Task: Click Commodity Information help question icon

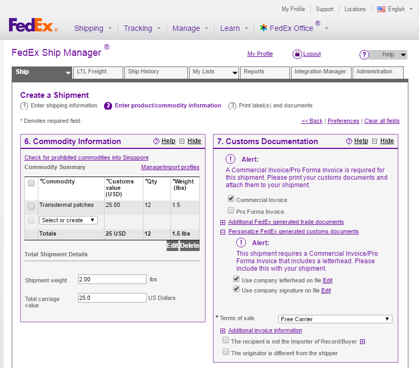Action: pyautogui.click(x=156, y=141)
